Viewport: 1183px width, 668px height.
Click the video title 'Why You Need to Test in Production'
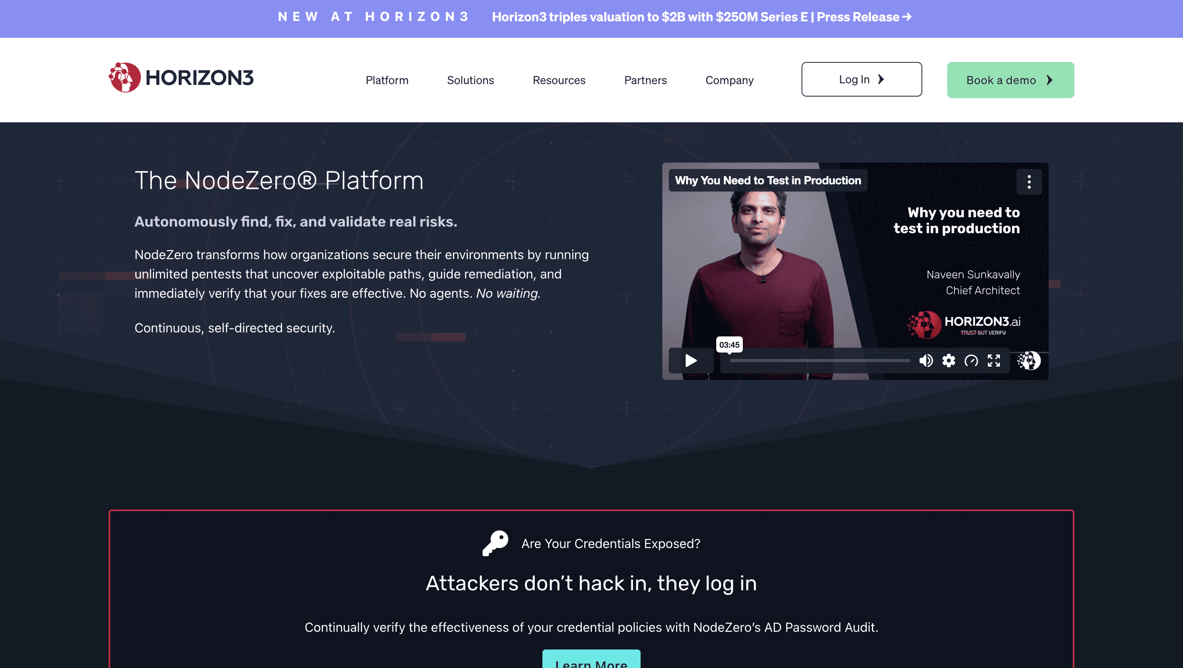coord(768,181)
